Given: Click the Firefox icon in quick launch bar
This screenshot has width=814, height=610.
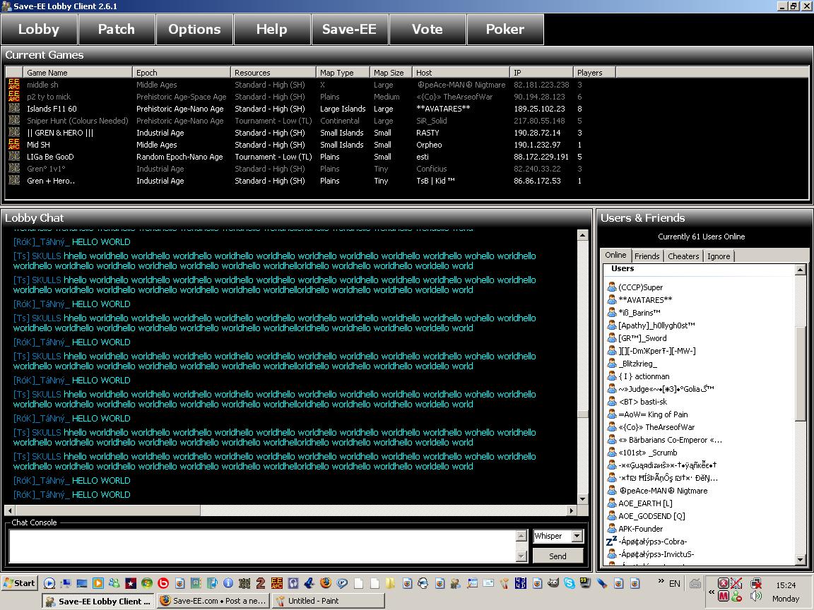Looking at the screenshot, I should pyautogui.click(x=326, y=583).
